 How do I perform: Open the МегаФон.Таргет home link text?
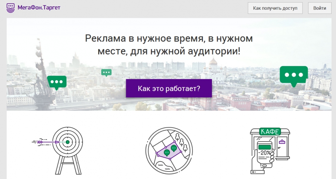click(39, 8)
